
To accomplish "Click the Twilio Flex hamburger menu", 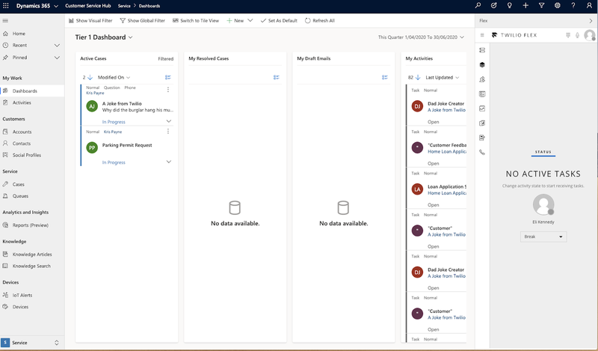I will coord(482,35).
